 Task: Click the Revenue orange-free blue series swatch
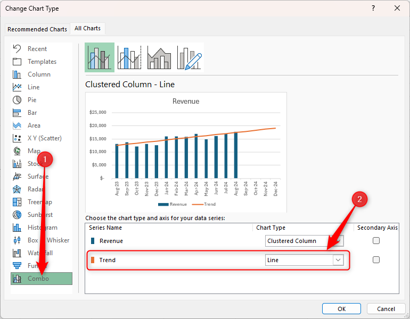[93, 241]
